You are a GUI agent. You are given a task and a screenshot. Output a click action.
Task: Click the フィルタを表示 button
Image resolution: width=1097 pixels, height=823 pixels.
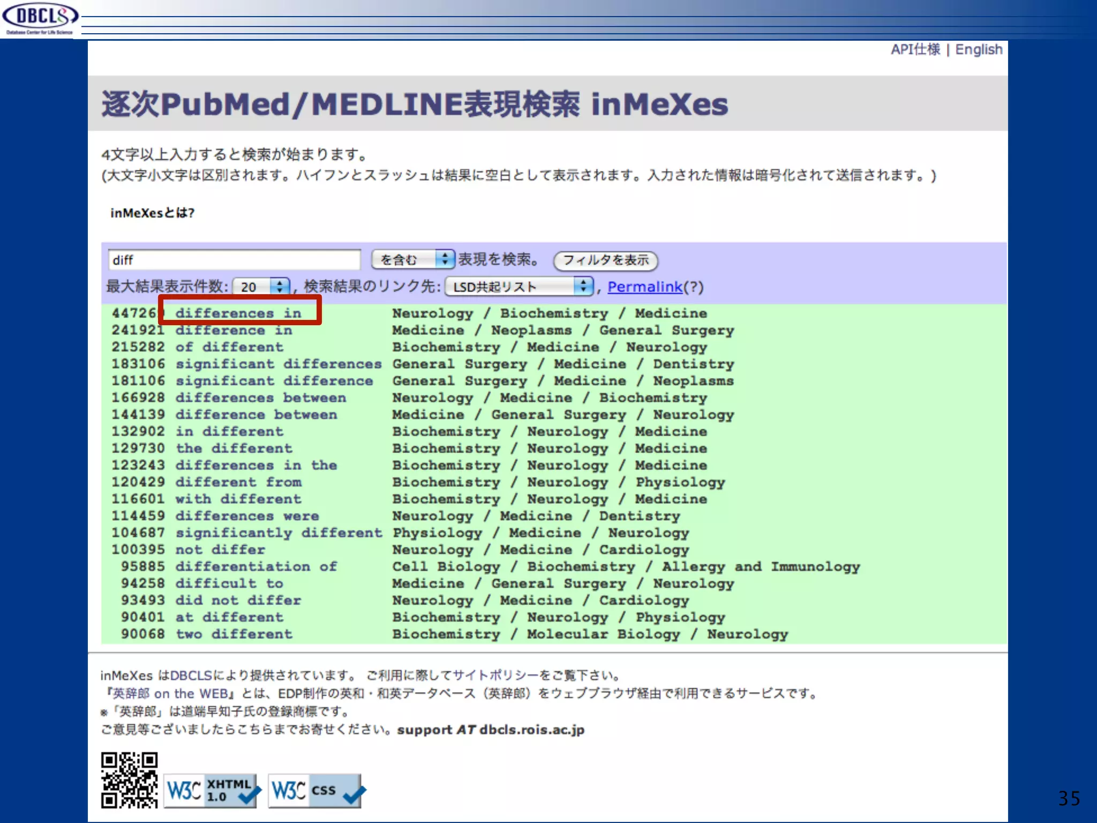coord(605,260)
